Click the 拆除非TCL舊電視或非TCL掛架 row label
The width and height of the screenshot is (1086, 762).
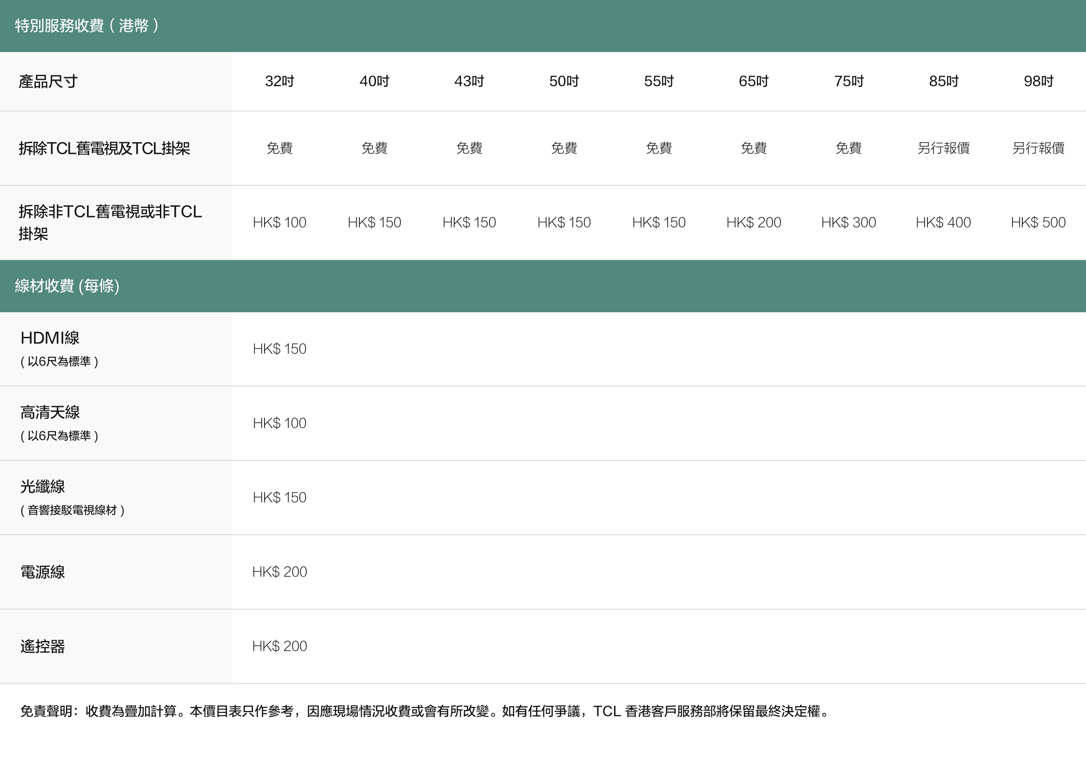pos(110,222)
